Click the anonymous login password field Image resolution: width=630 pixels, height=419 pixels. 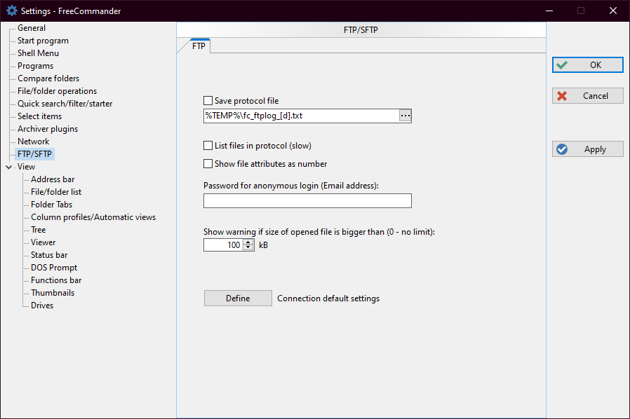tap(307, 201)
